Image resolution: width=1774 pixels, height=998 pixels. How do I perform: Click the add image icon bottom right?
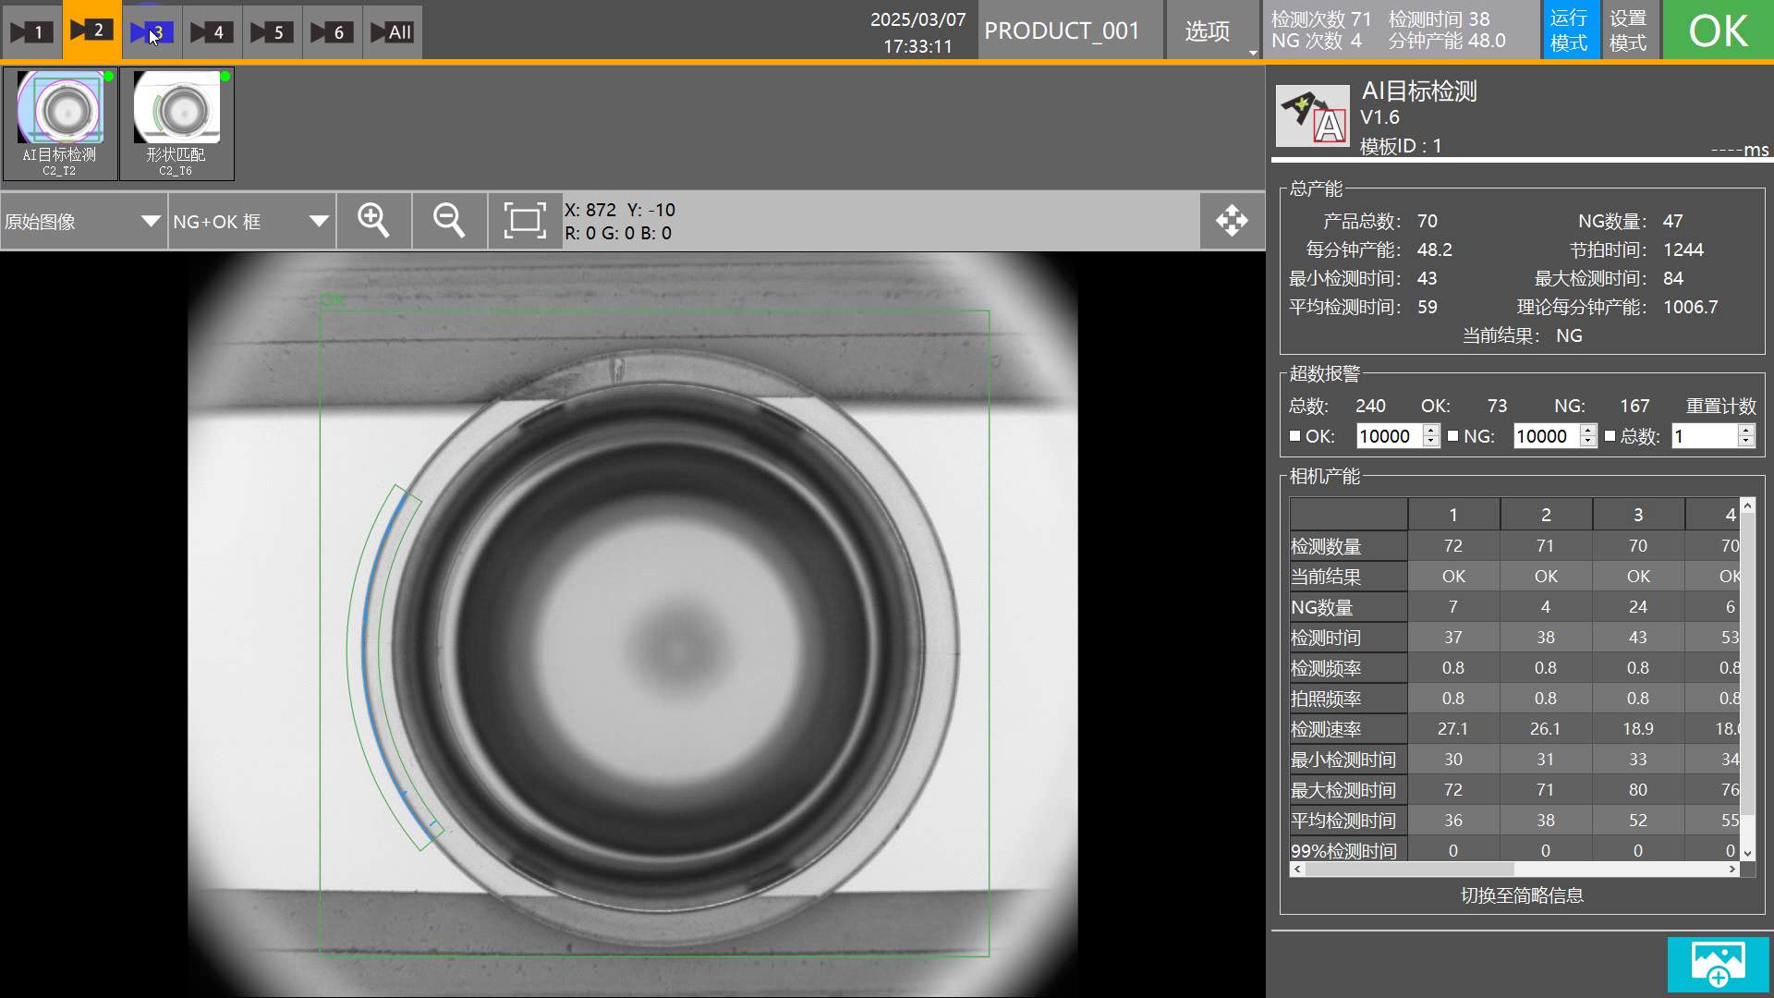(1718, 965)
